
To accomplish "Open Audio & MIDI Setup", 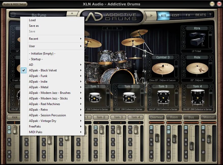I will coord(15,4).
